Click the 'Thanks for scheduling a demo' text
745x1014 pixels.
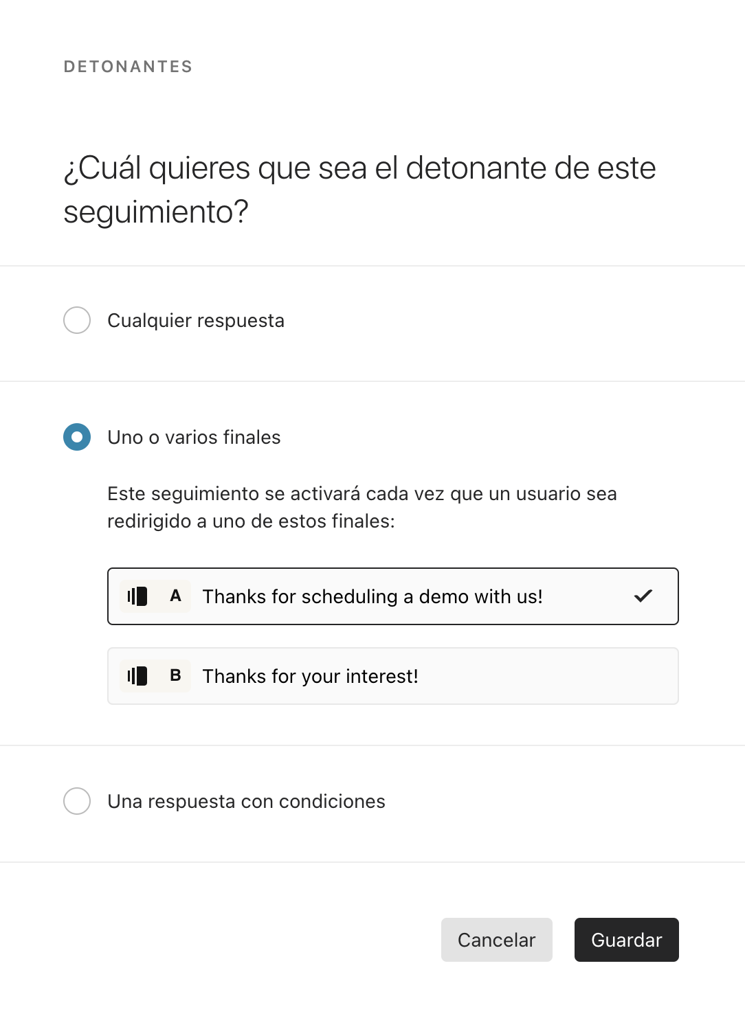372,597
